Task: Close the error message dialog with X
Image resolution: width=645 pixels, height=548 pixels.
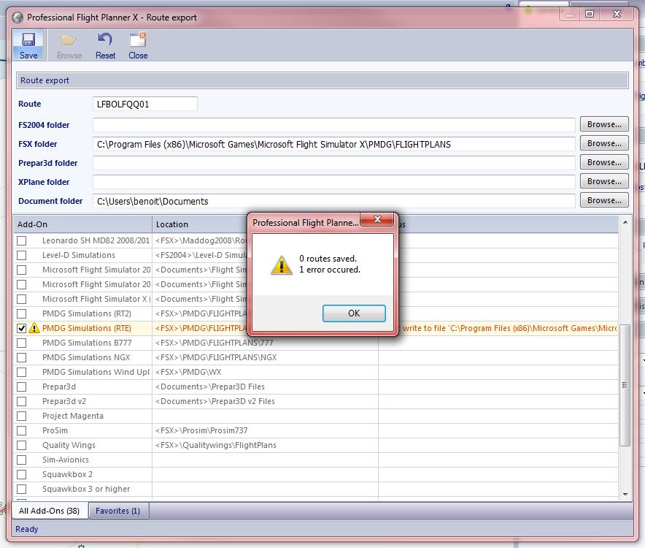Action: pyautogui.click(x=377, y=219)
